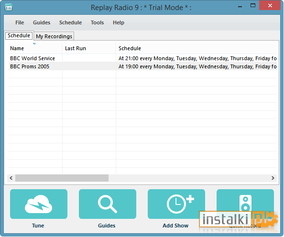284x237 pixels.
Task: Select the Schedule tab
Action: point(19,35)
